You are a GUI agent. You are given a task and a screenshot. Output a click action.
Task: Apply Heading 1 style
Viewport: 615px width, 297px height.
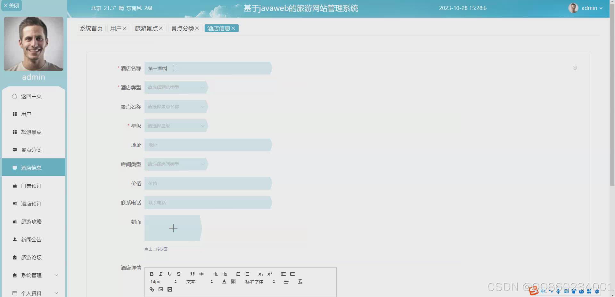coord(215,274)
